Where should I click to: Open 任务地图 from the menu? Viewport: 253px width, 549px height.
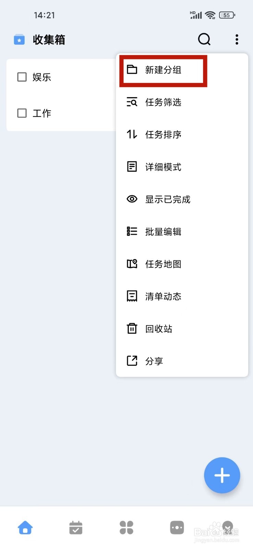tap(182, 264)
